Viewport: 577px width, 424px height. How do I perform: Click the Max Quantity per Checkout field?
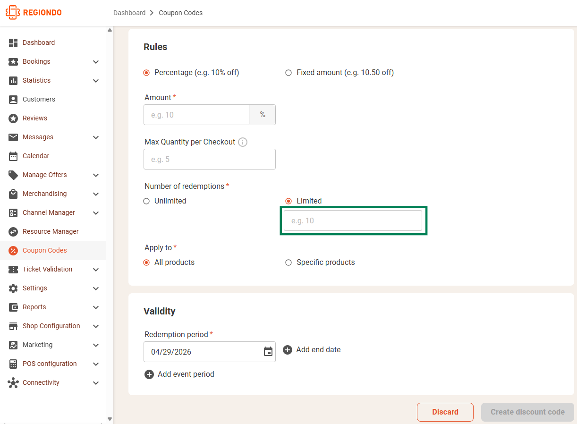coord(210,159)
